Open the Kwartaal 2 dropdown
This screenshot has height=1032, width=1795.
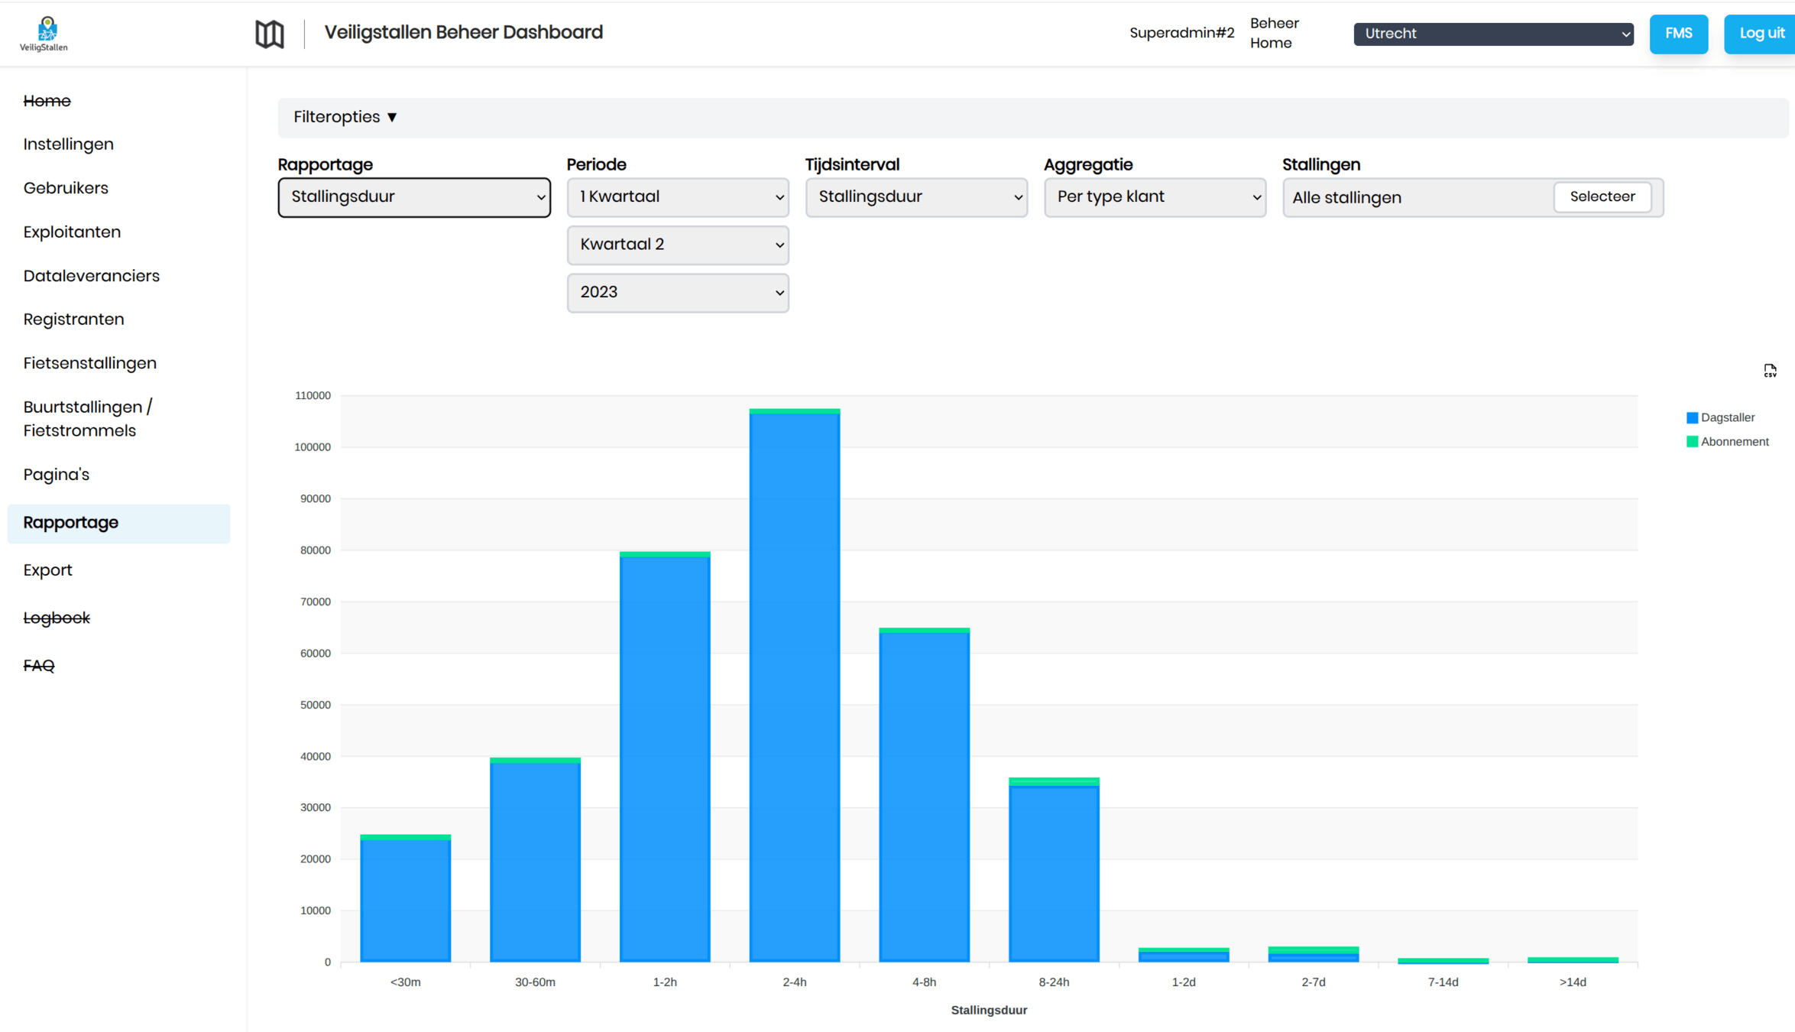click(x=678, y=245)
